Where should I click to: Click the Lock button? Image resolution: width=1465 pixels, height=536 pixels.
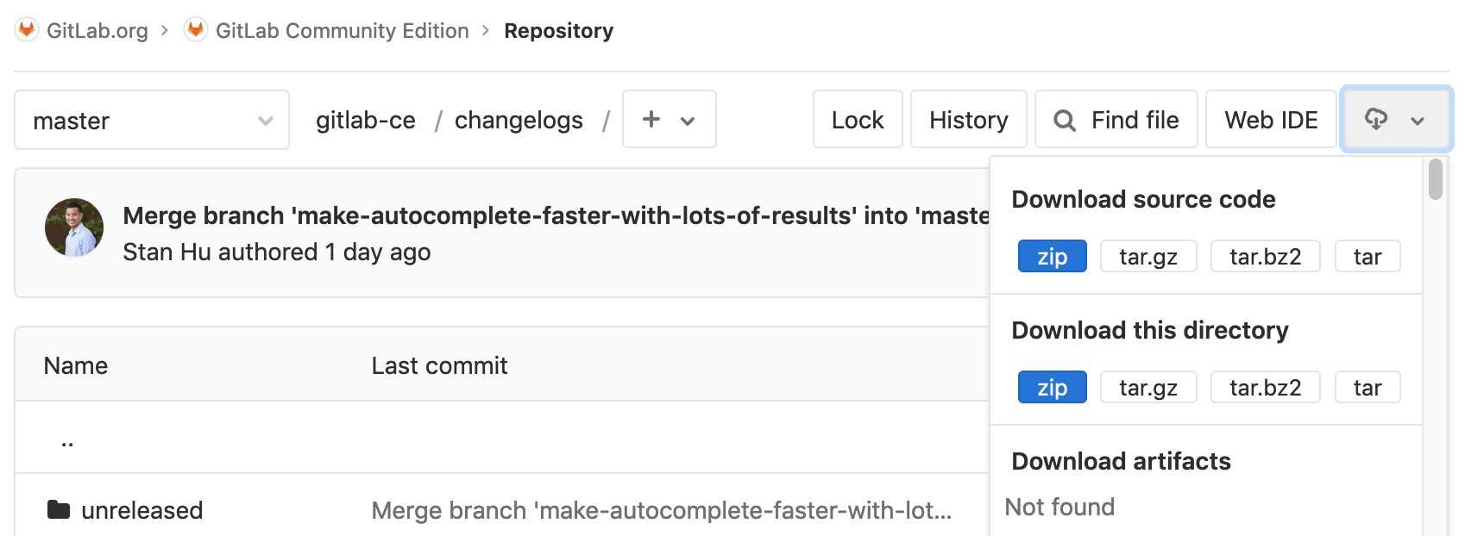click(x=857, y=120)
